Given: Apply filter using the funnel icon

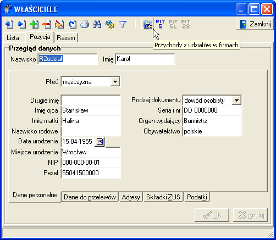Looking at the screenshot, I should tap(123, 24).
